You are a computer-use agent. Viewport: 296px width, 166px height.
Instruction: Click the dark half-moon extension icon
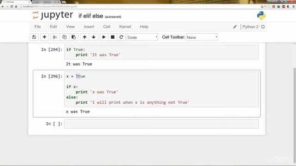[288, 6]
